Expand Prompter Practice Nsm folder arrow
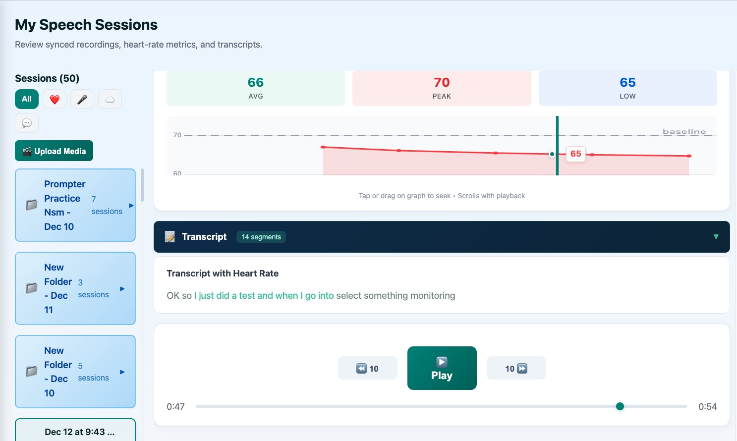737x441 pixels. (x=131, y=205)
